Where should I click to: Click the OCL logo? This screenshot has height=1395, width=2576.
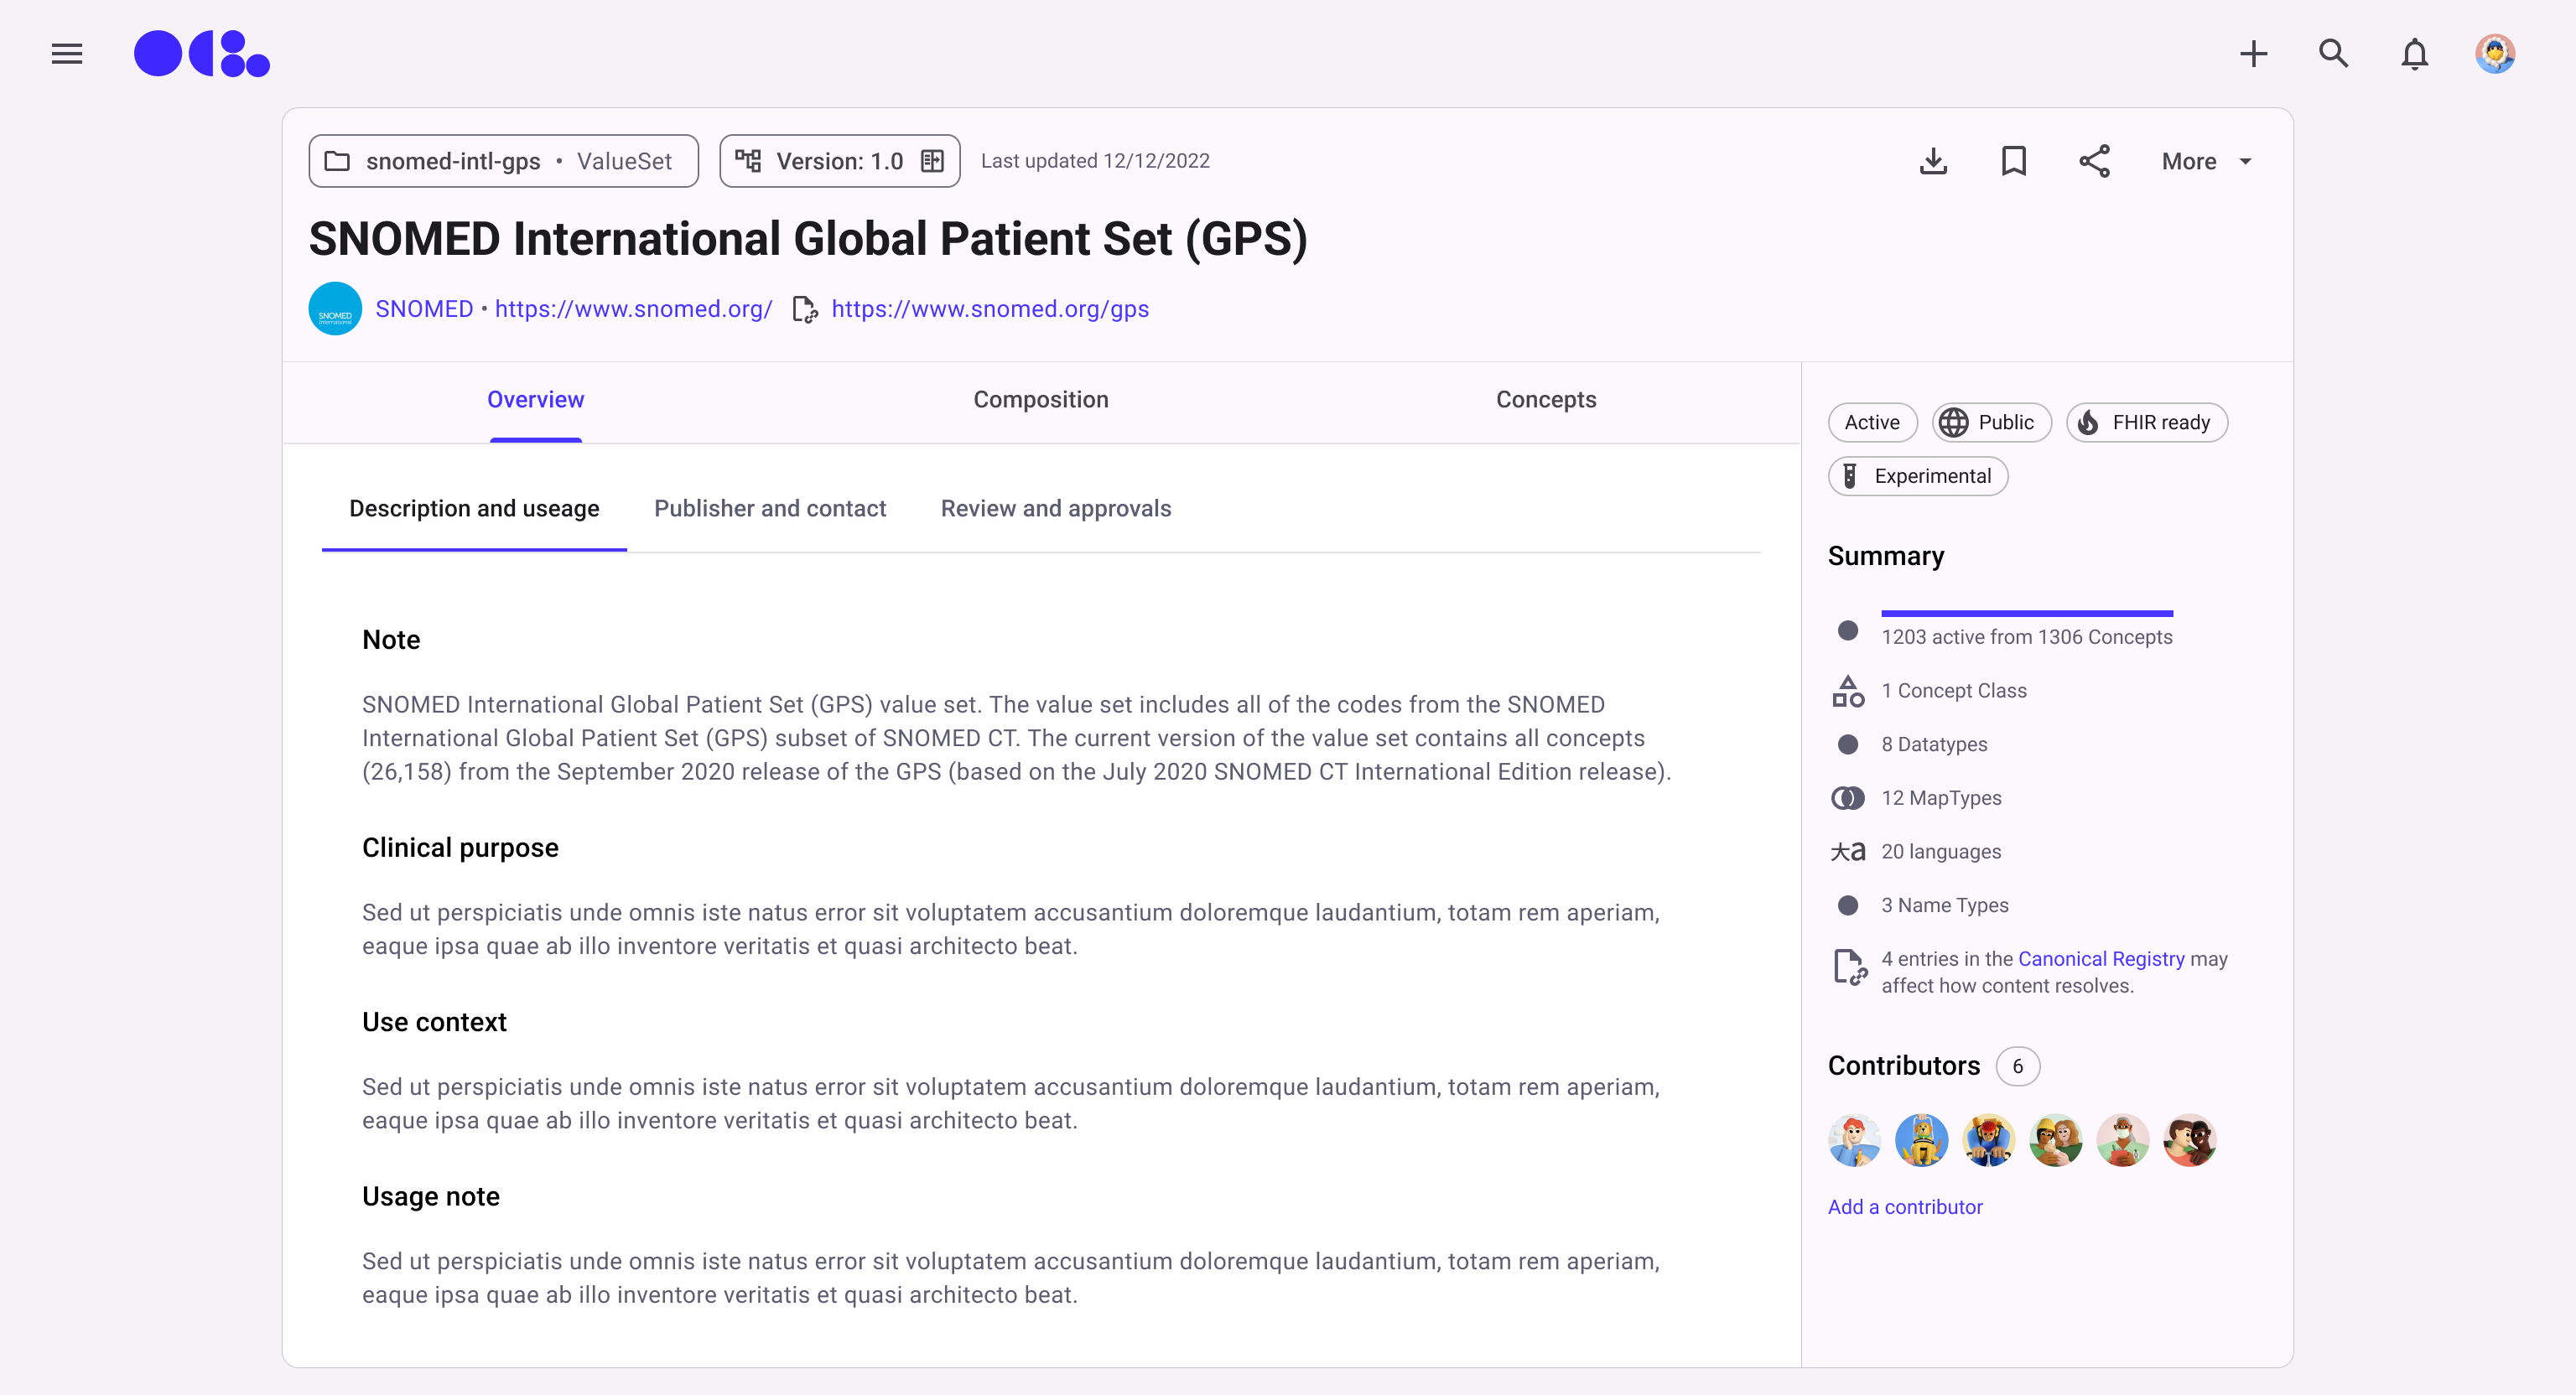click(x=202, y=54)
